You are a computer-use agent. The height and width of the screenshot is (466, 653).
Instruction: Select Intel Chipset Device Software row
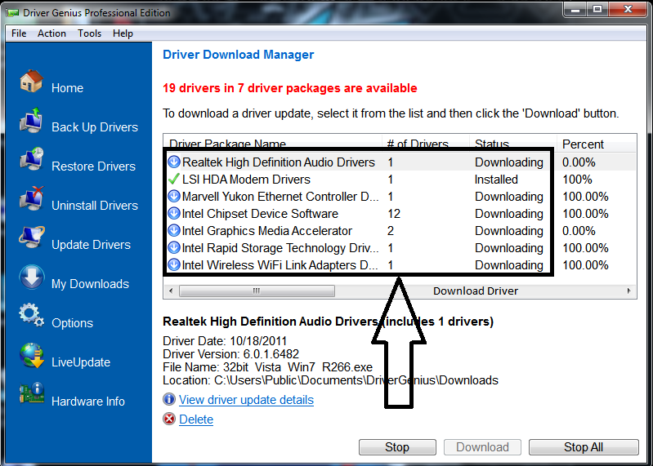tap(400, 213)
